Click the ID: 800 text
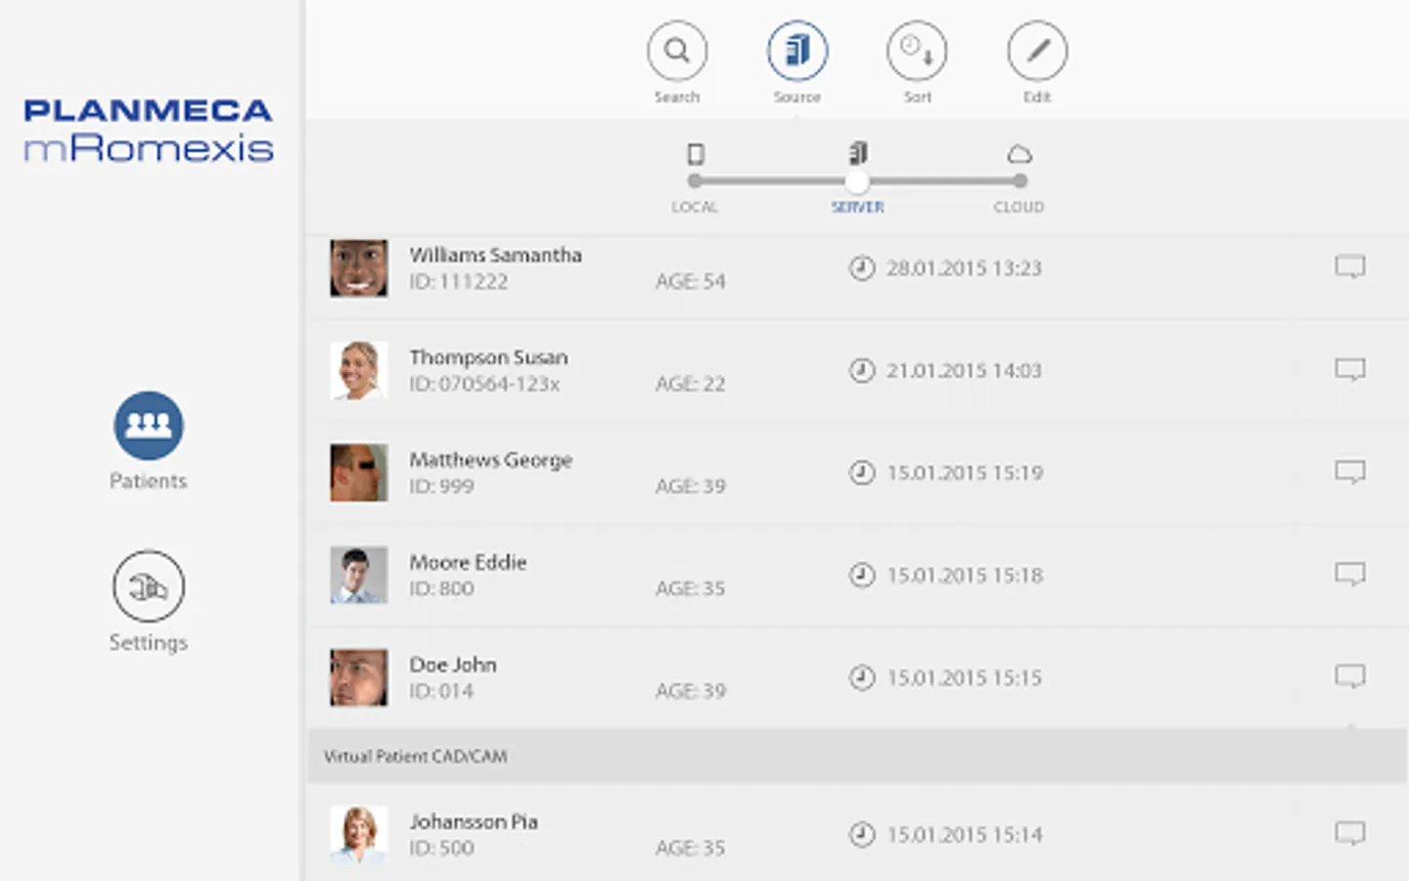 (441, 588)
